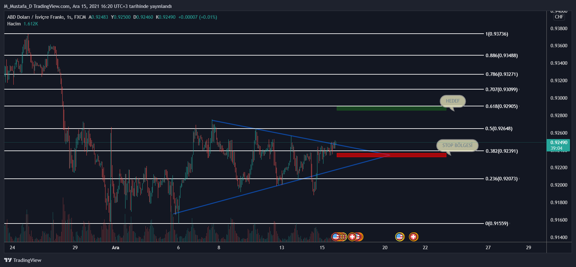The width and height of the screenshot is (576, 267).
Task: Click the 'Ara' month label on the time axis
Action: click(116, 248)
